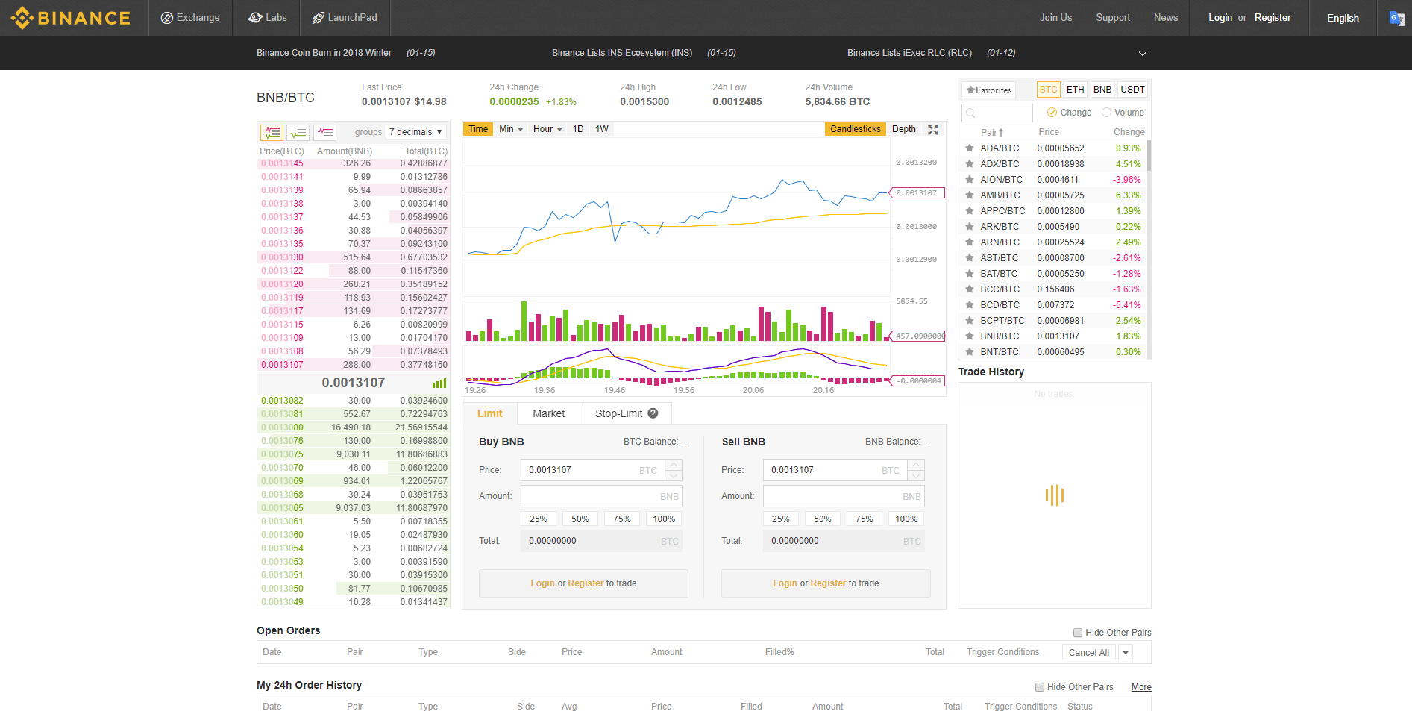Click the Register link
Viewport: 1412px width, 711px height.
point(1273,17)
